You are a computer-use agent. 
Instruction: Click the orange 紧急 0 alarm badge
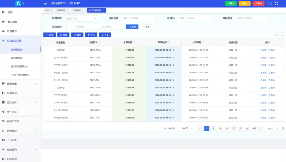tap(245, 3)
